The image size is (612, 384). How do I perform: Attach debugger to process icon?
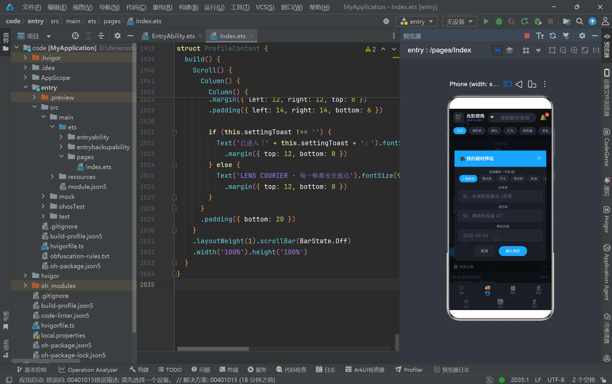tap(538, 21)
